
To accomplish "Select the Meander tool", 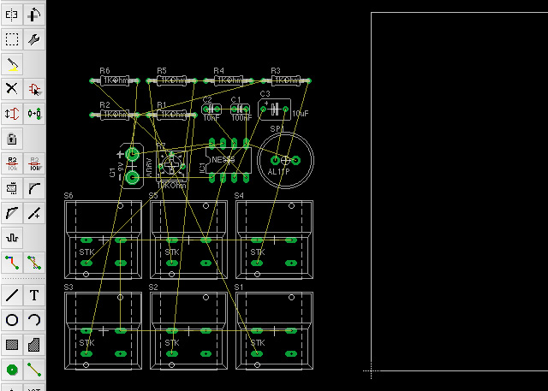I will point(12,237).
